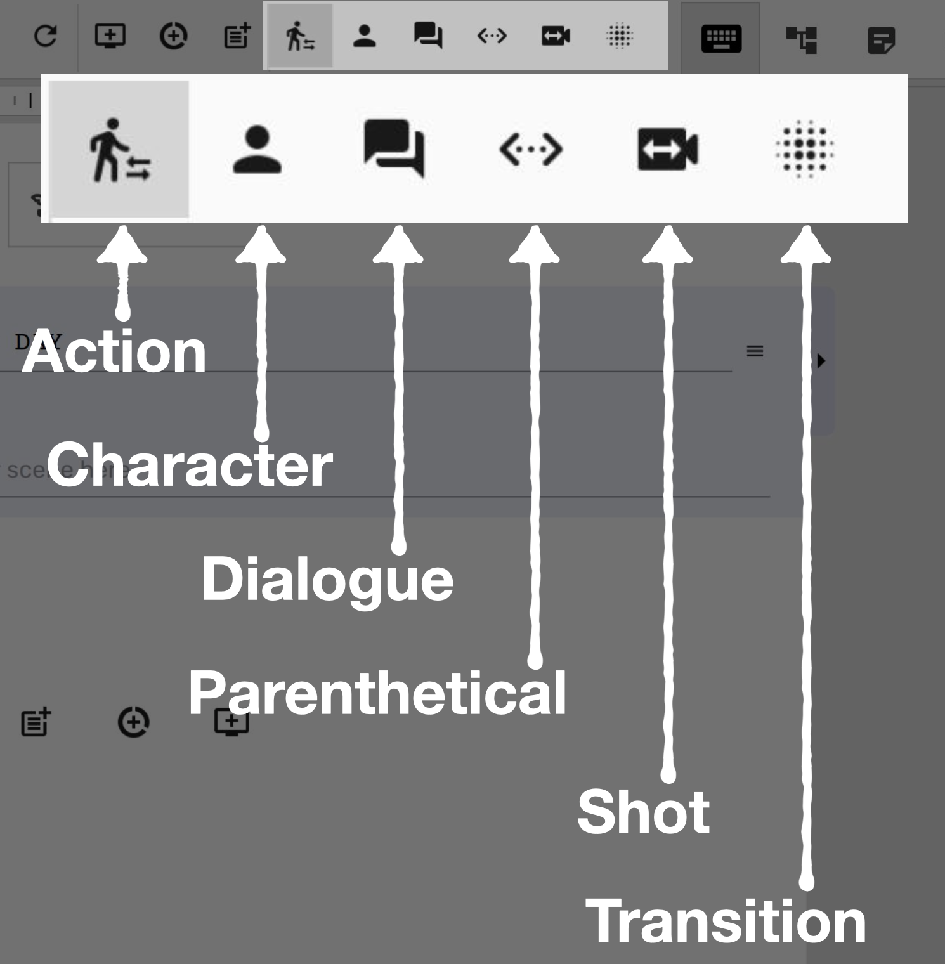
Task: Toggle the keyboard icon button
Action: 721,39
